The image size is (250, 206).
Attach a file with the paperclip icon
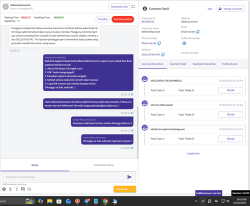pyautogui.click(x=10, y=189)
